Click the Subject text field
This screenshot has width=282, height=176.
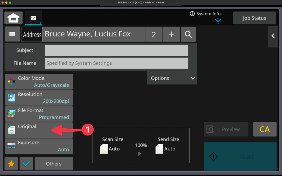[x=116, y=50]
